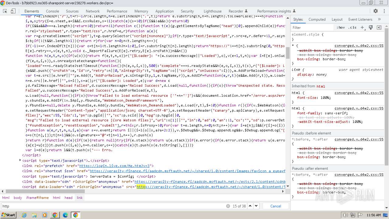Screen dimensions: 389x219
Task: Expand the collapsed script text/javascript node
Action: (20, 160)
